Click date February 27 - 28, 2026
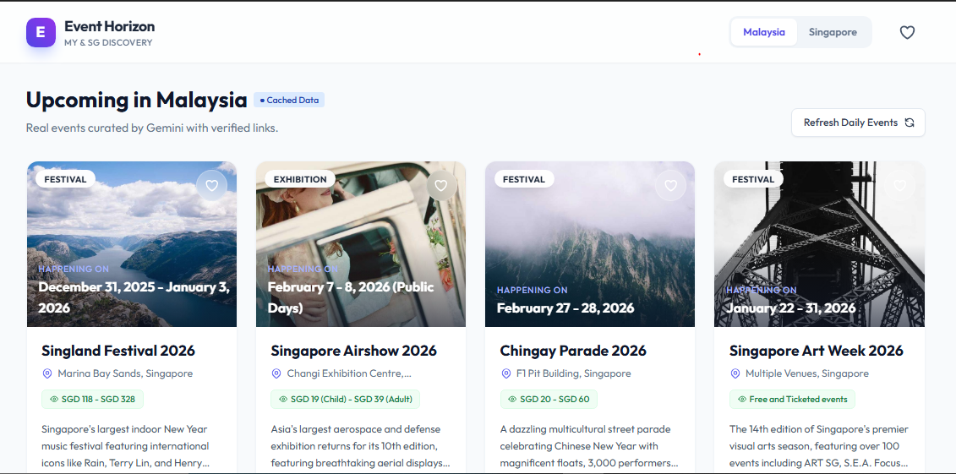 (x=565, y=308)
